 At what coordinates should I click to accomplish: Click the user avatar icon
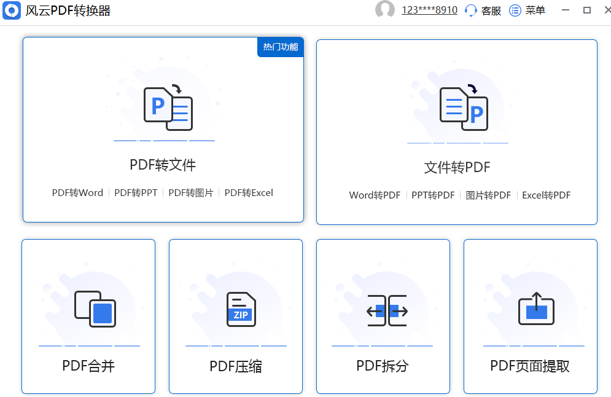(384, 9)
